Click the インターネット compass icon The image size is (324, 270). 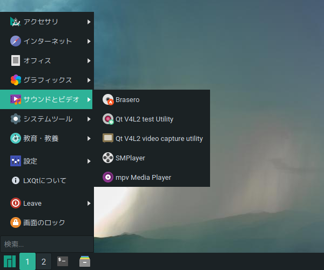pos(16,41)
